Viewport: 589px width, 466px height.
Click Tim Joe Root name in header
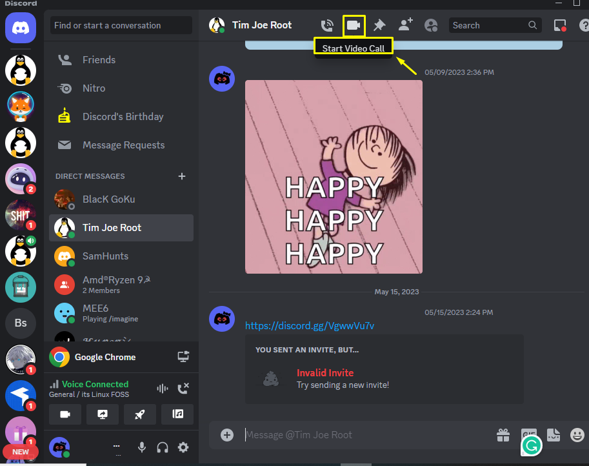pos(262,25)
